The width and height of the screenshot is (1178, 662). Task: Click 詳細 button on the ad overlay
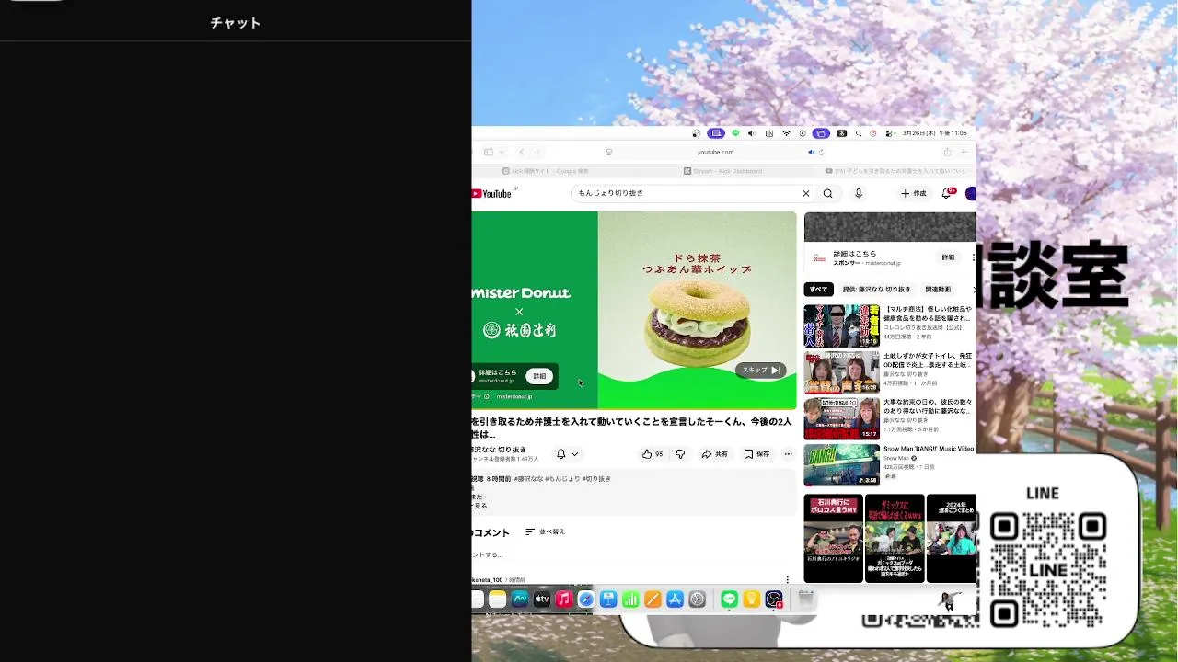(539, 376)
